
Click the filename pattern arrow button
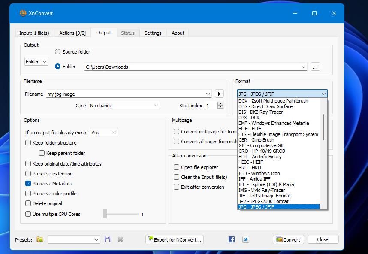(219, 94)
